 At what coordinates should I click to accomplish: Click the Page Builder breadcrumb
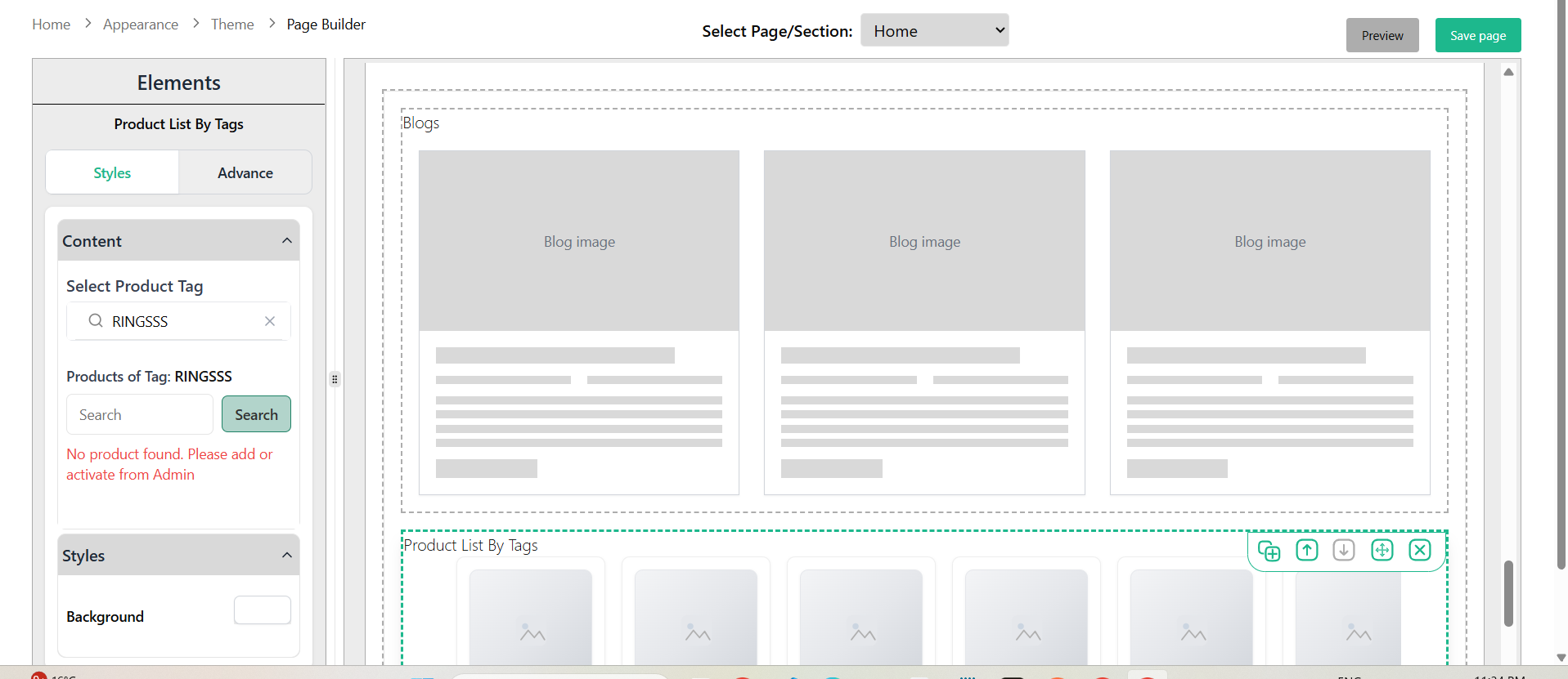[x=326, y=25]
